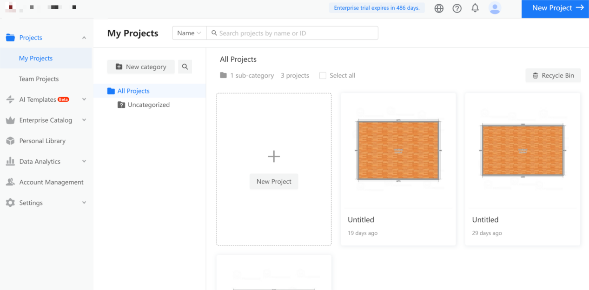Click the New category button
This screenshot has height=290, width=589.
[141, 67]
